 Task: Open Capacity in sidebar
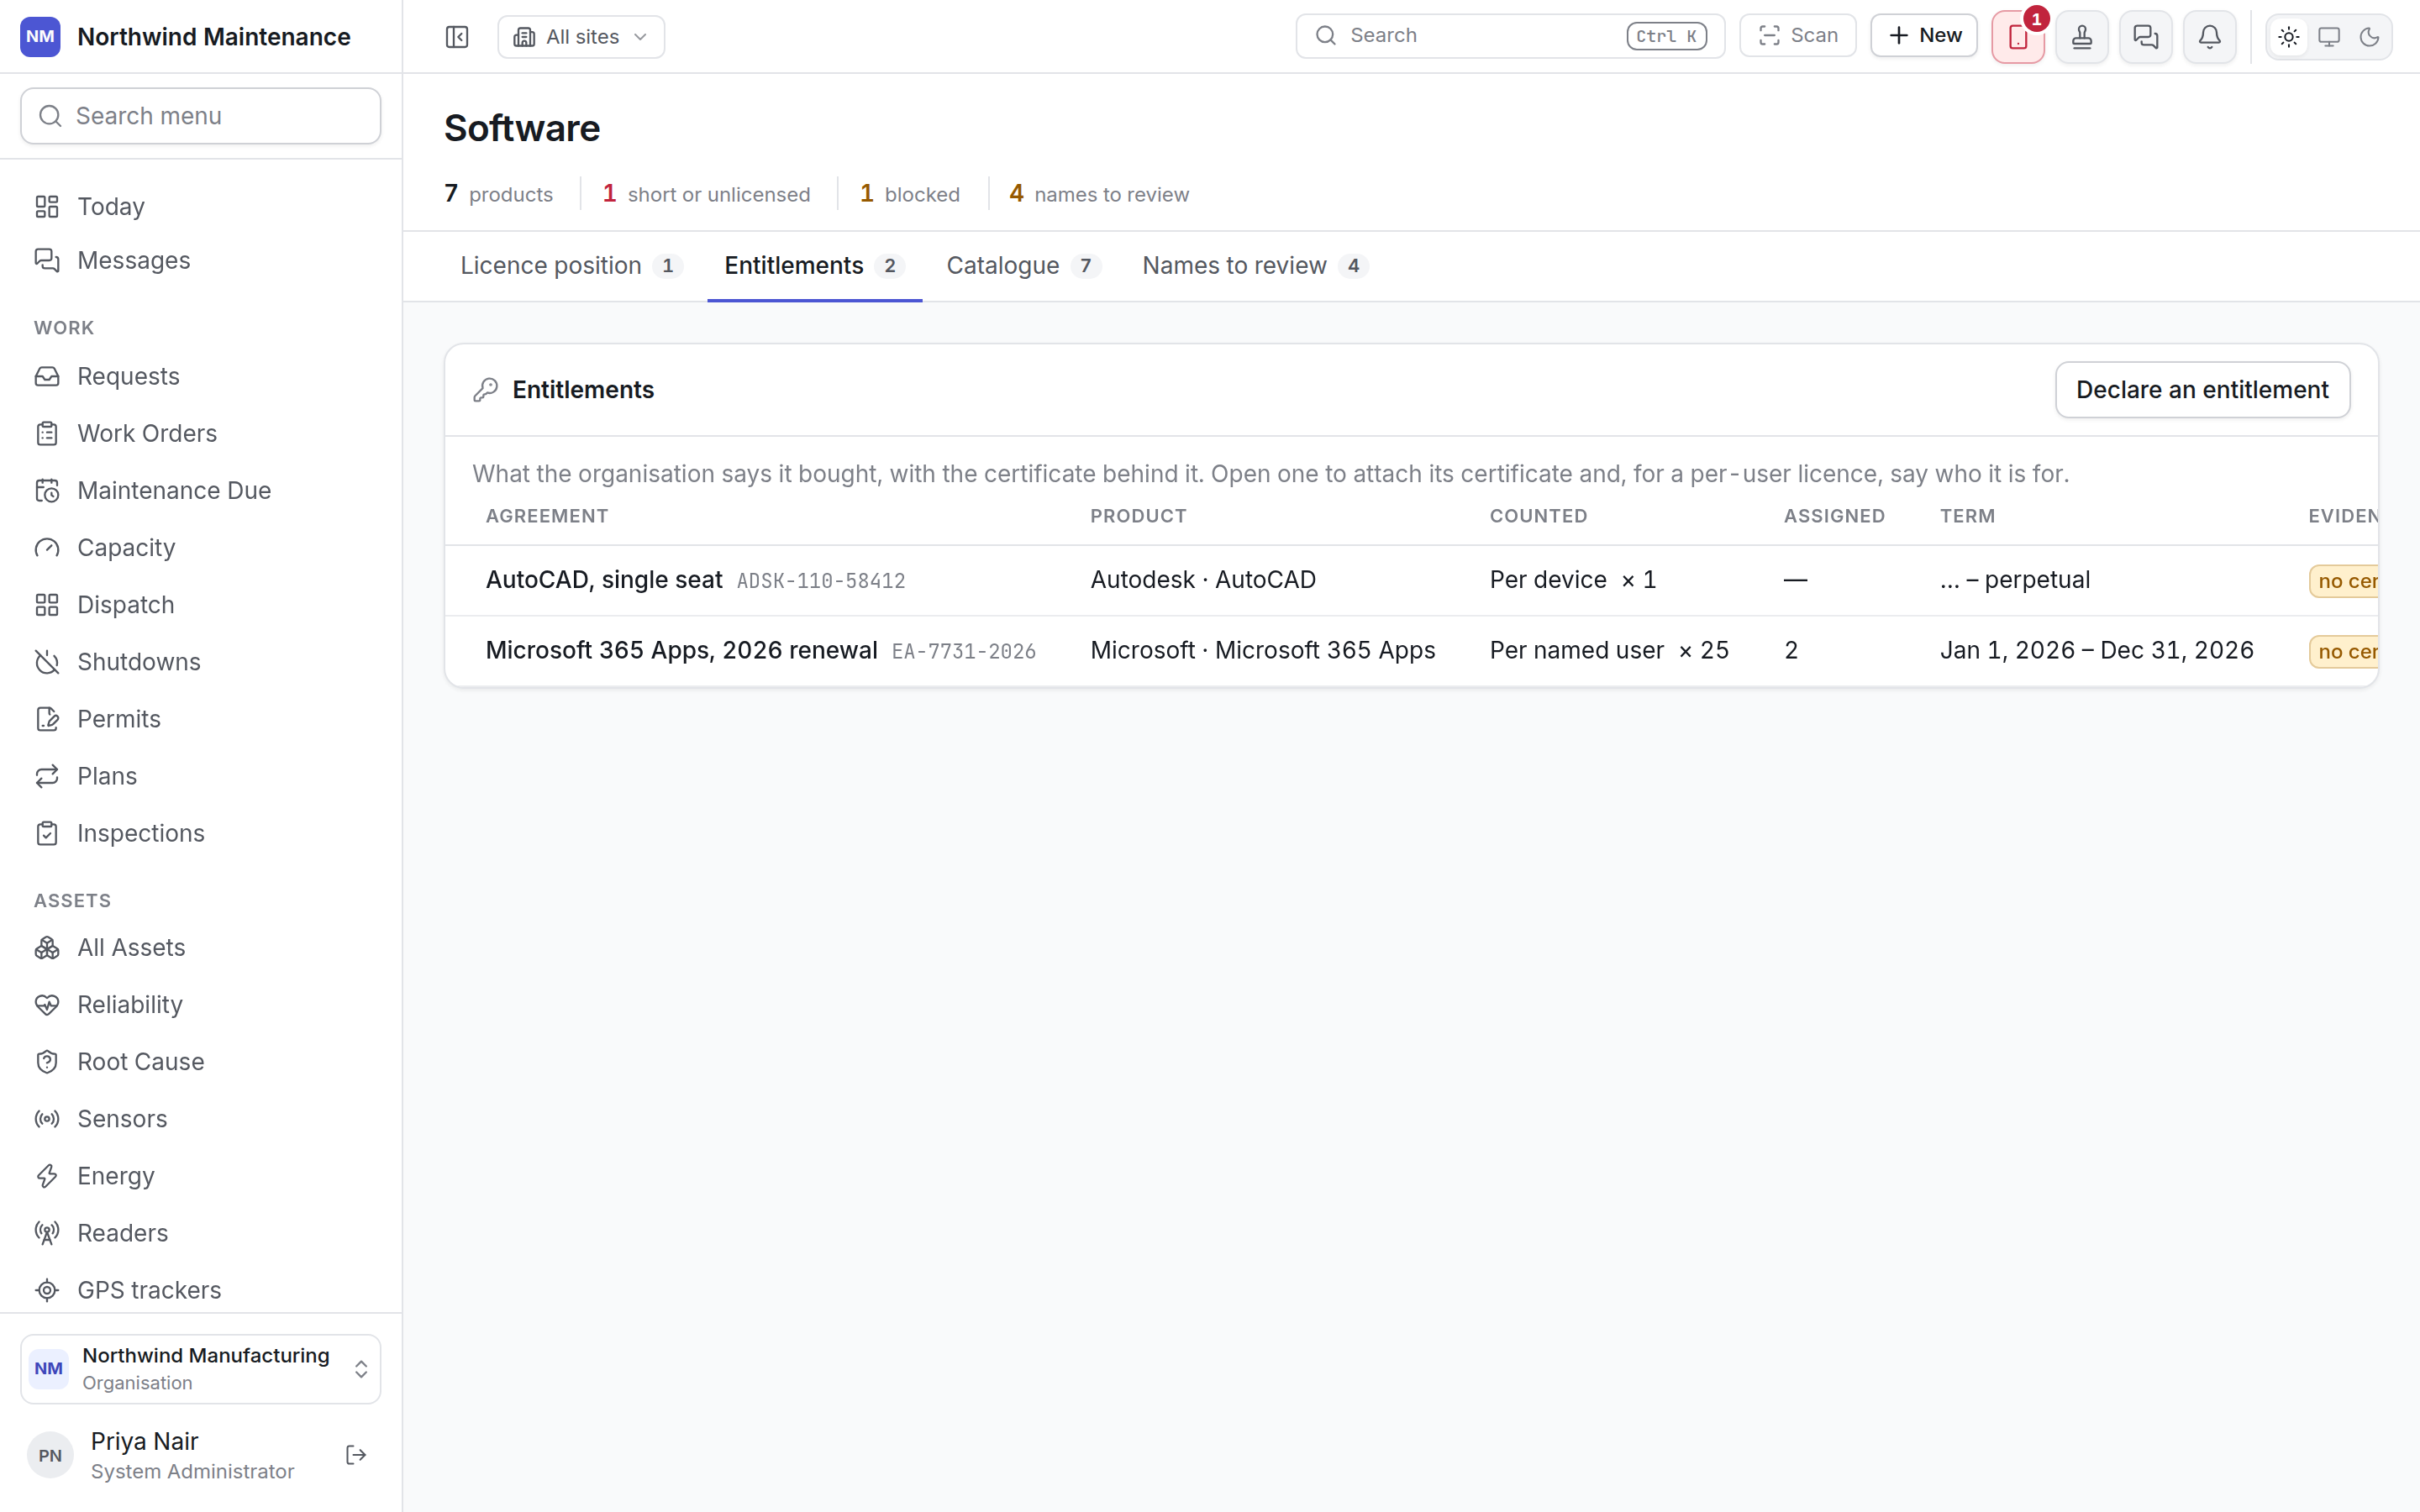(201, 547)
